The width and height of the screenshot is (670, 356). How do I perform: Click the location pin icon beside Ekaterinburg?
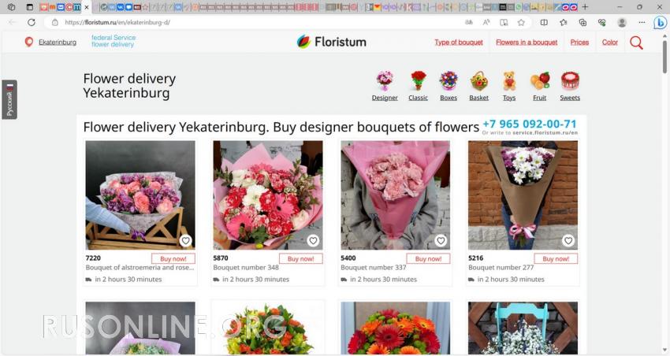click(28, 42)
